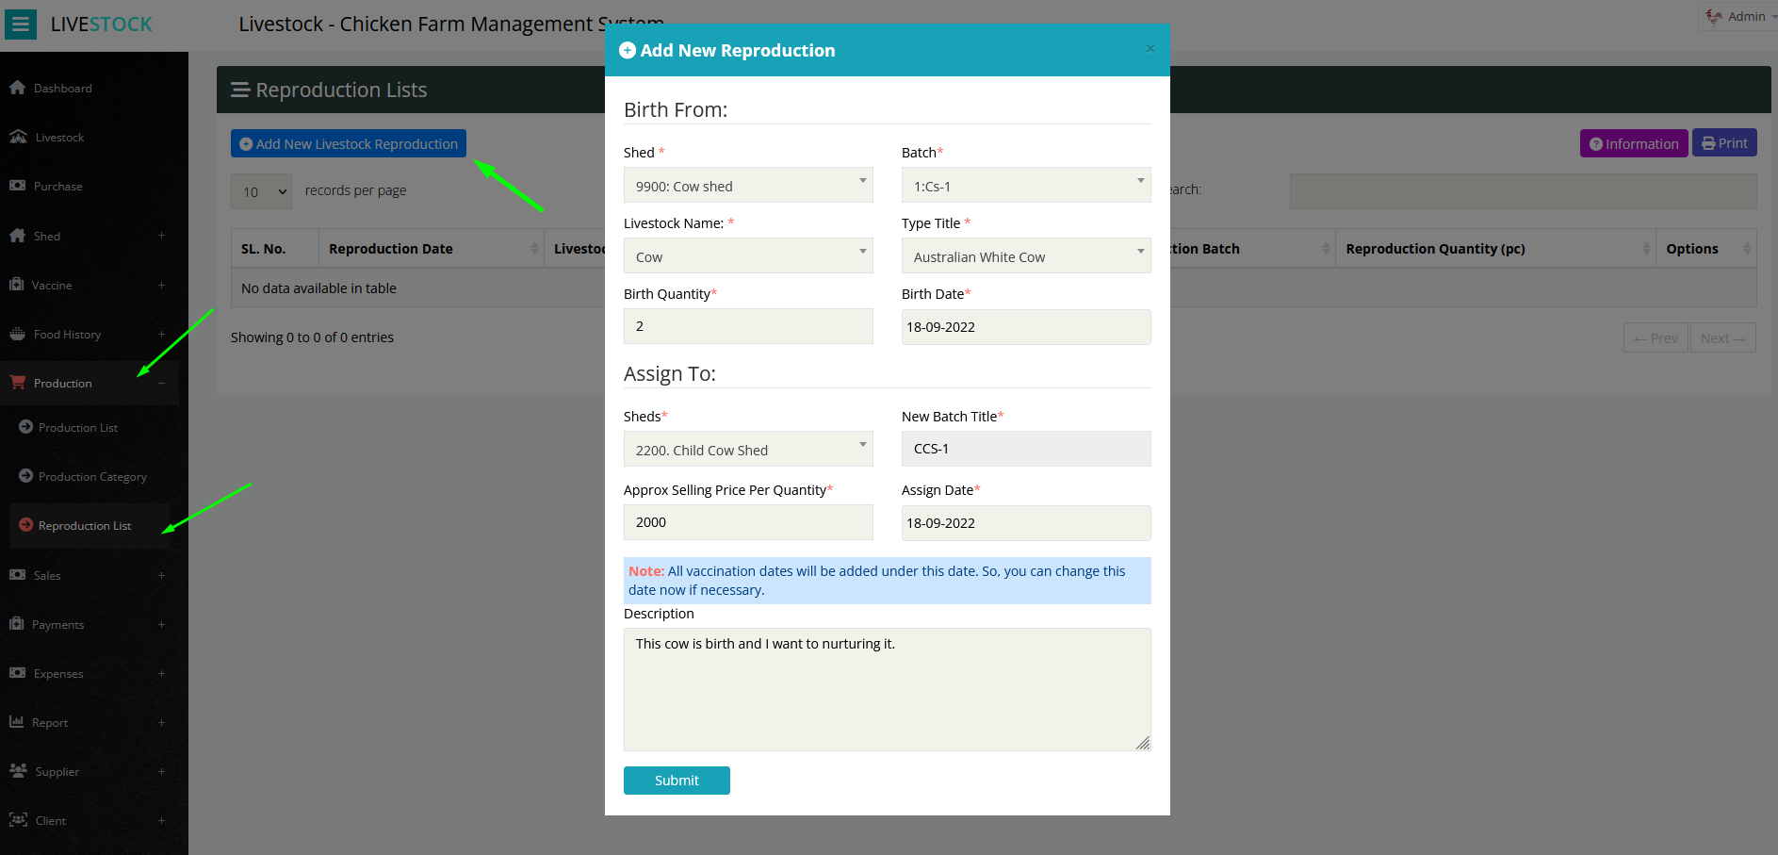Image resolution: width=1778 pixels, height=855 pixels.
Task: Click the Information button
Action: coord(1633,143)
